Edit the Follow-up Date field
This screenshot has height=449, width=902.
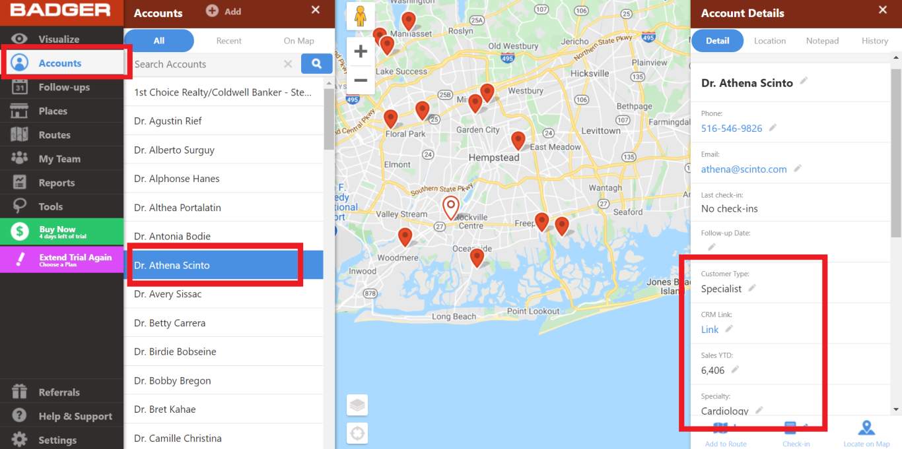[712, 247]
